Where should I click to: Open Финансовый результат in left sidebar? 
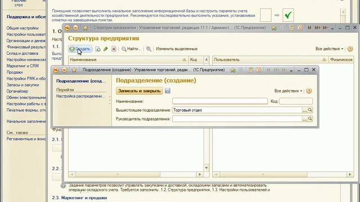click(26, 47)
